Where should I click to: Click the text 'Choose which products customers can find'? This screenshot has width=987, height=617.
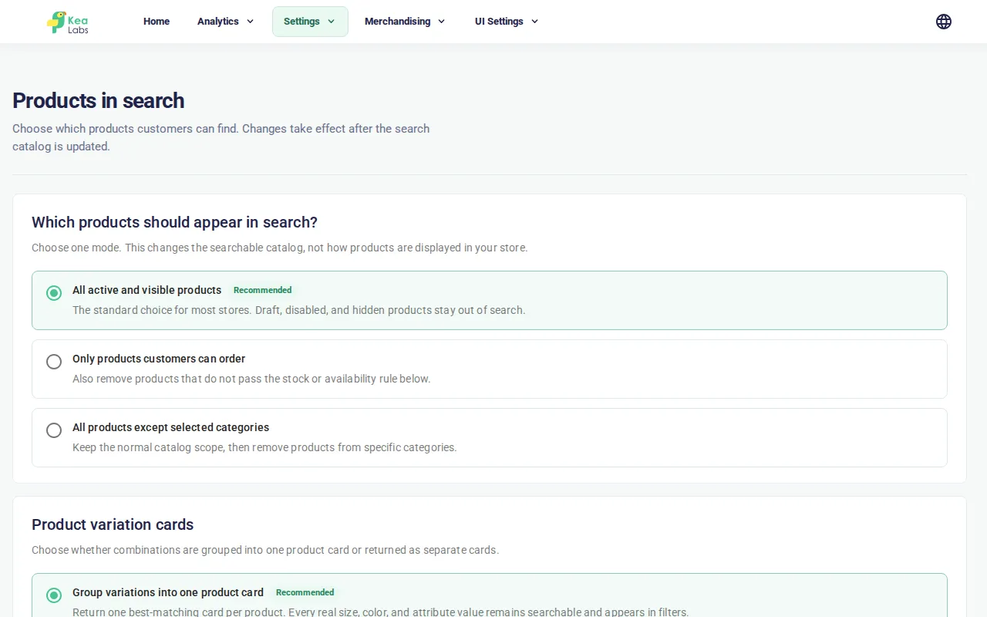(x=126, y=129)
